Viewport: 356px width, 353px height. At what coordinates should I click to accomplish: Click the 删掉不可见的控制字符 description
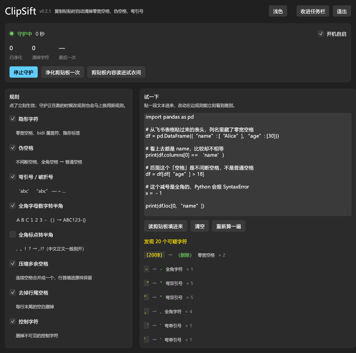click(x=37, y=336)
